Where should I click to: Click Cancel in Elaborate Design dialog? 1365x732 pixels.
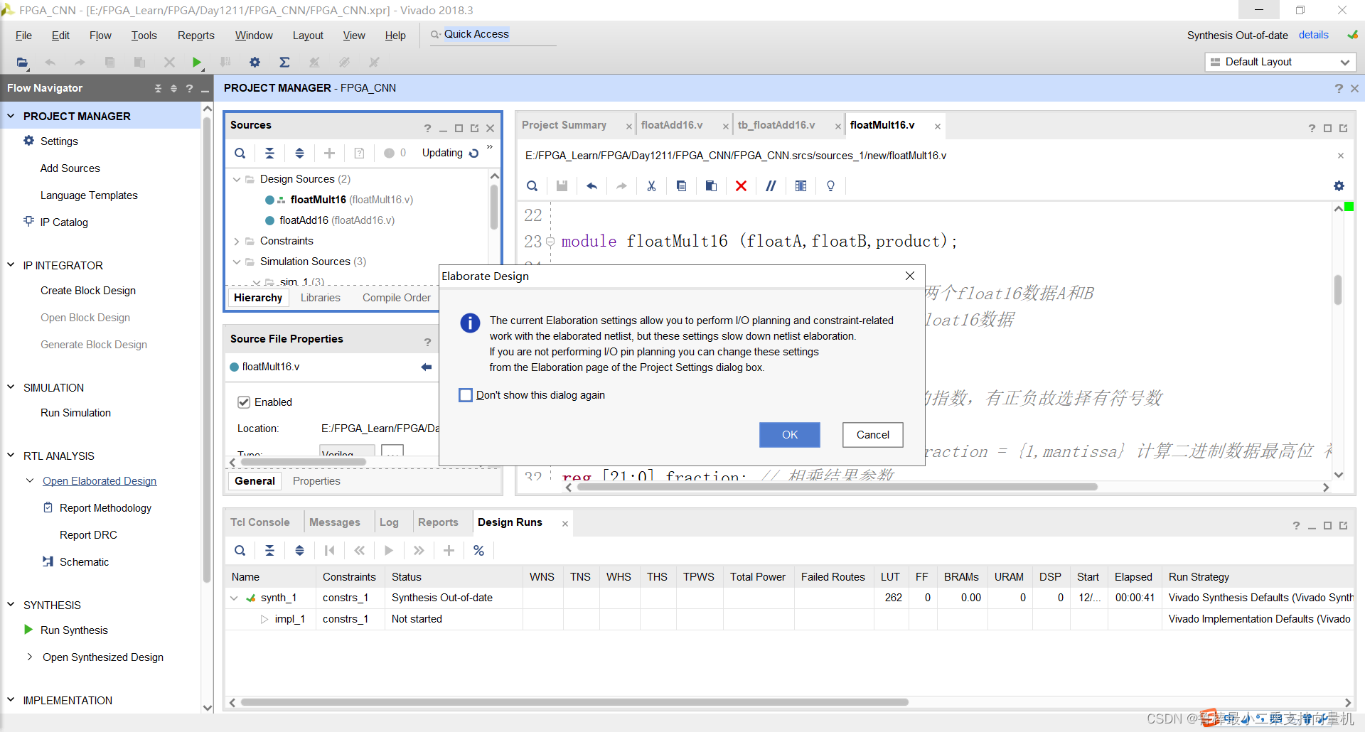(x=872, y=435)
